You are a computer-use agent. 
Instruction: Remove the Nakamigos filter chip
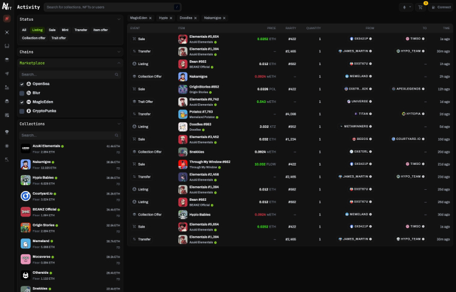pos(224,18)
